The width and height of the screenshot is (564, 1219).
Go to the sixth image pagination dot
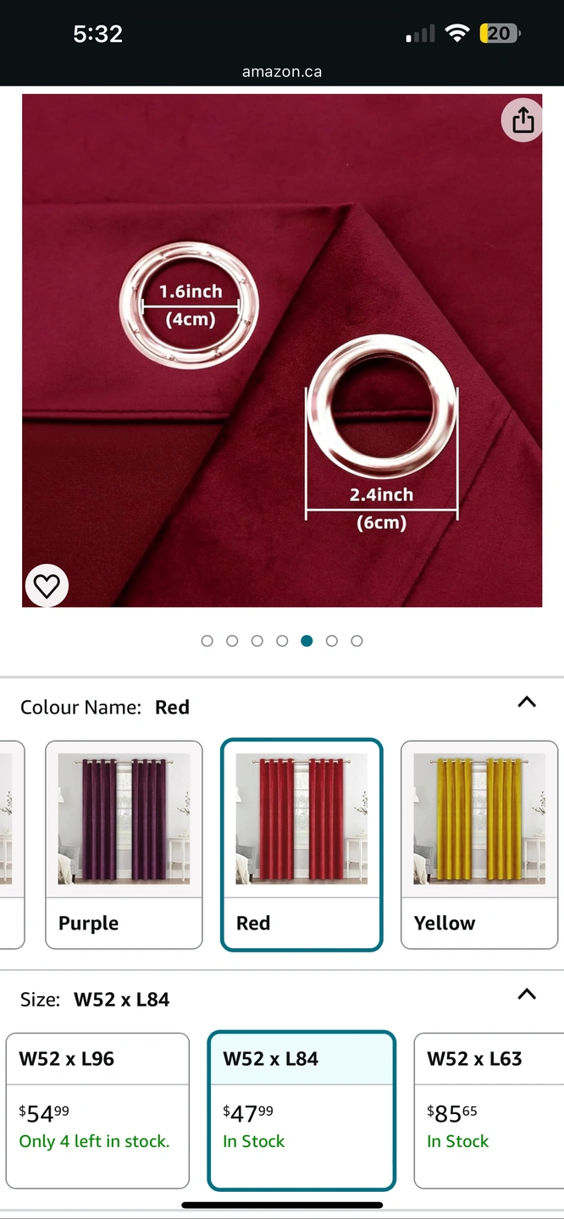(x=332, y=641)
